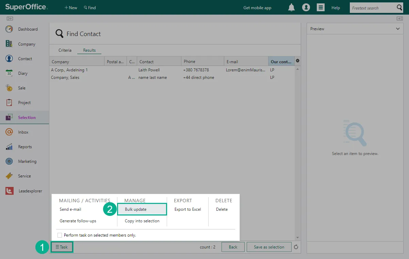The image size is (409, 259).
Task: Open the Task menu button
Action: 62,247
